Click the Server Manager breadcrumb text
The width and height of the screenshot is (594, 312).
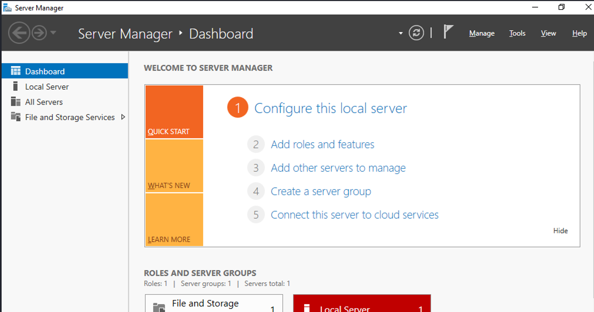(x=125, y=34)
